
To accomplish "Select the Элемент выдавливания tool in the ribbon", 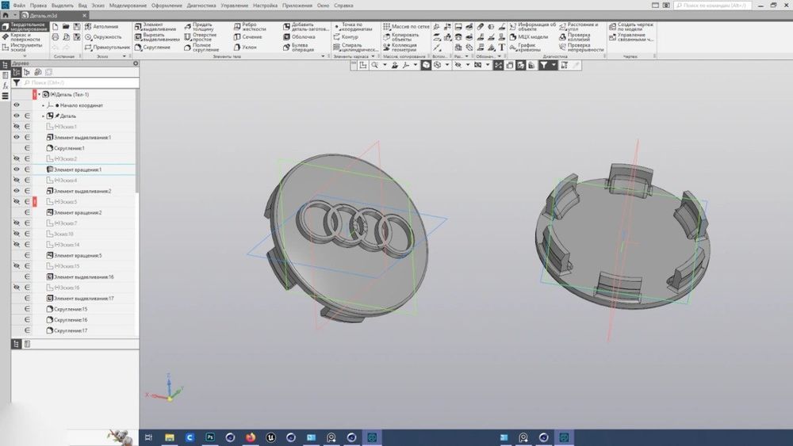I will tap(155, 26).
